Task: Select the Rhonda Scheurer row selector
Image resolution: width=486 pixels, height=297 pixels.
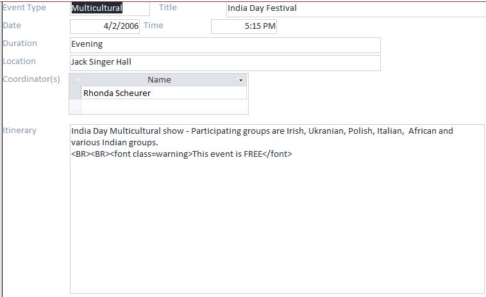Action: point(75,93)
